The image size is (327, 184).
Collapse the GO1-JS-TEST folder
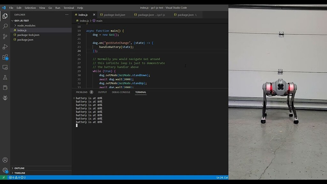point(22,20)
